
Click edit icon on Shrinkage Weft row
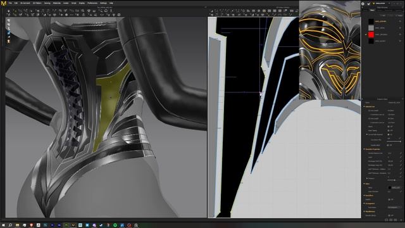coord(401,161)
